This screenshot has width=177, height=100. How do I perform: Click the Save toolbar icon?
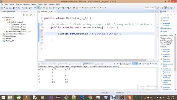[x=7, y=8]
